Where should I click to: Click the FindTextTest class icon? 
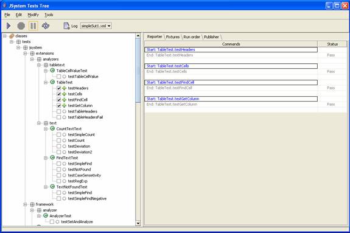[52, 158]
